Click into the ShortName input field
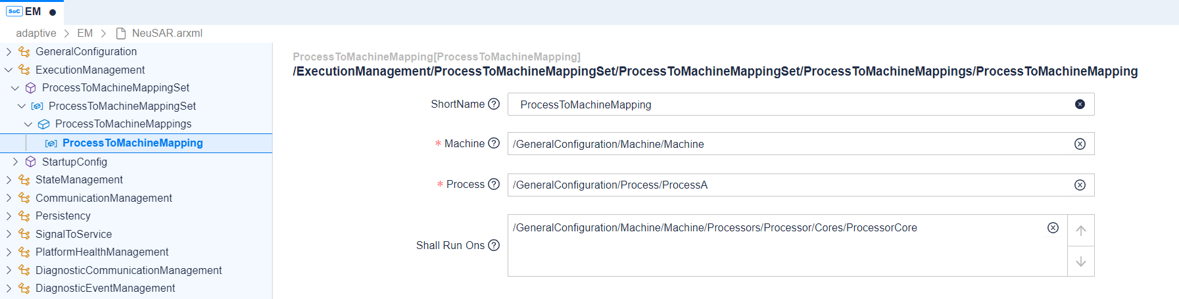Image resolution: width=1179 pixels, height=299 pixels. [x=789, y=104]
